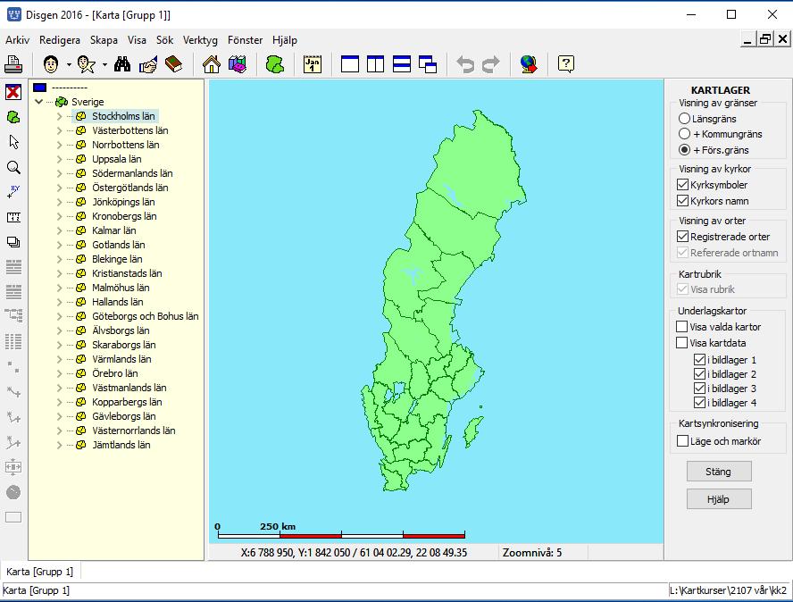The width and height of the screenshot is (793, 602).
Task: Open the Visa menu
Action: click(x=137, y=40)
